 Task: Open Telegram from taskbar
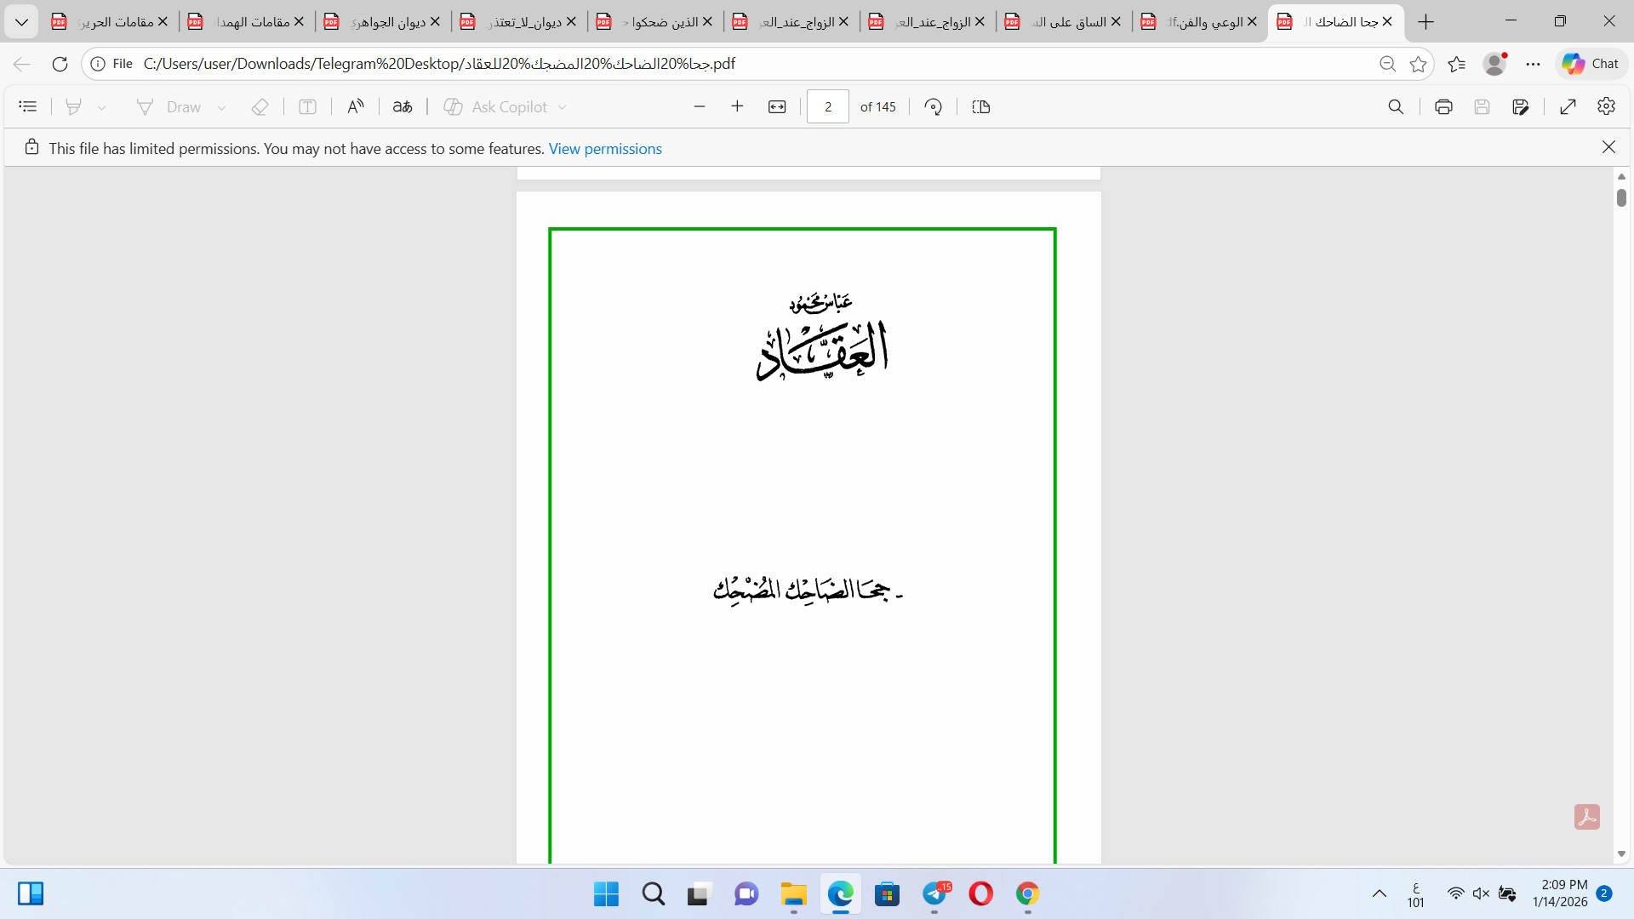click(x=934, y=893)
